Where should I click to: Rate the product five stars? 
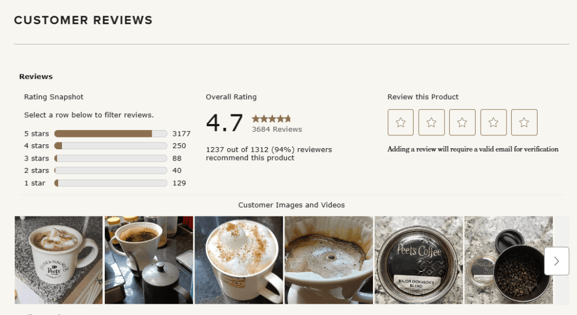(524, 122)
